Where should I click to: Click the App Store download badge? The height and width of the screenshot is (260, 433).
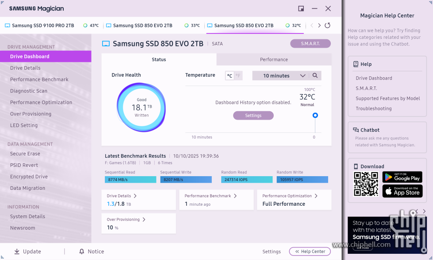402,191
